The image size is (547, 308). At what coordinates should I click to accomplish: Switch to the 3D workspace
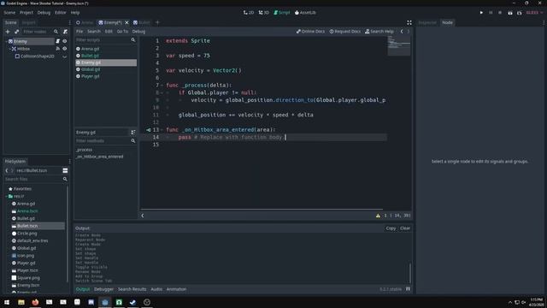264,13
